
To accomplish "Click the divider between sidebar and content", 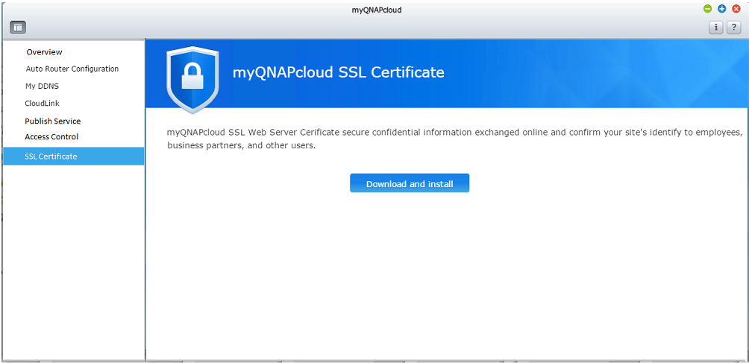I will coord(145,199).
